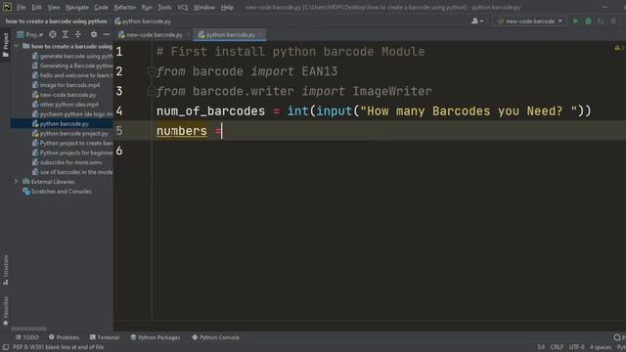Click the fold marker on line 3
The height and width of the screenshot is (352, 626).
coord(151,92)
